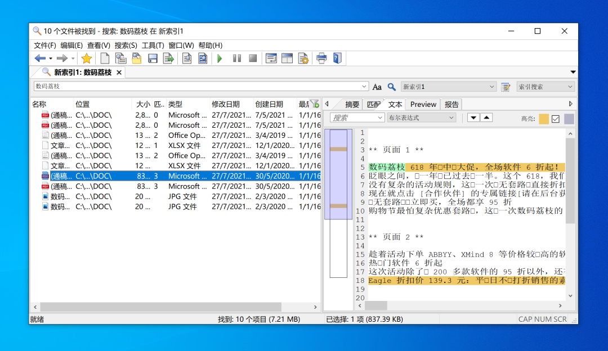Open the 查看(V) menu
The width and height of the screenshot is (608, 351).
(x=99, y=46)
